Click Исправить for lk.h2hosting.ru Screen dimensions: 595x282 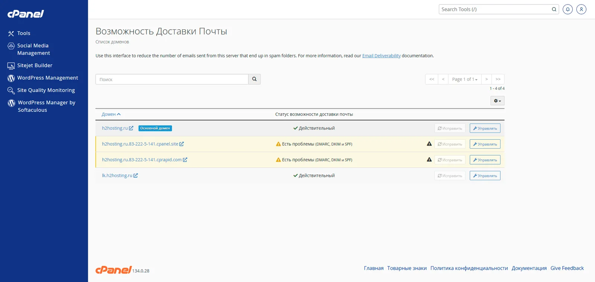[450, 176]
